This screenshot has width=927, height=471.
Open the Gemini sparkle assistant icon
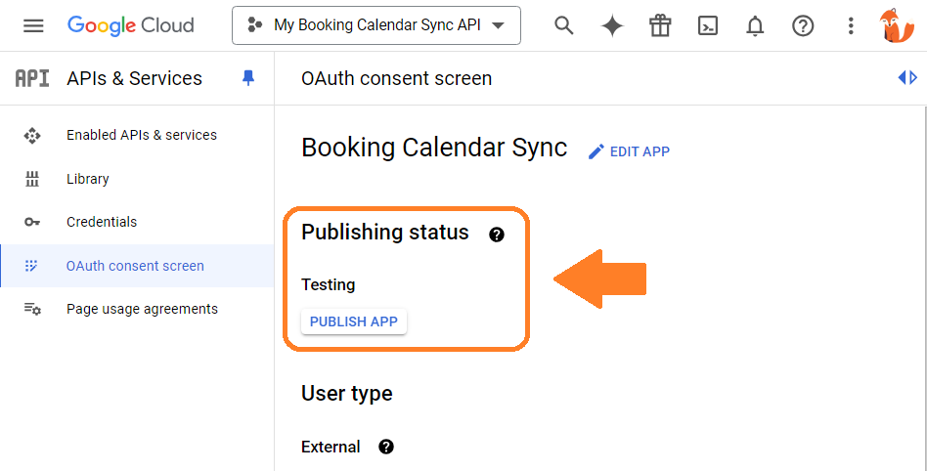[612, 25]
